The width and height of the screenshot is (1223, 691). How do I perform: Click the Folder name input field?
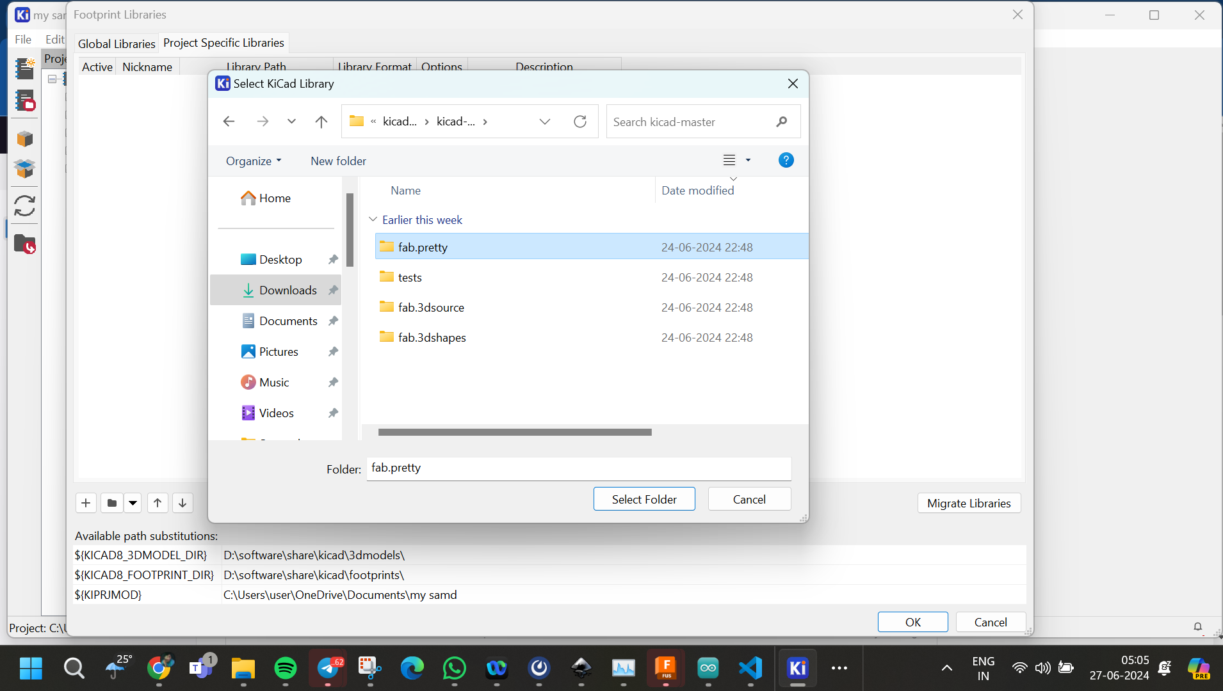click(579, 468)
